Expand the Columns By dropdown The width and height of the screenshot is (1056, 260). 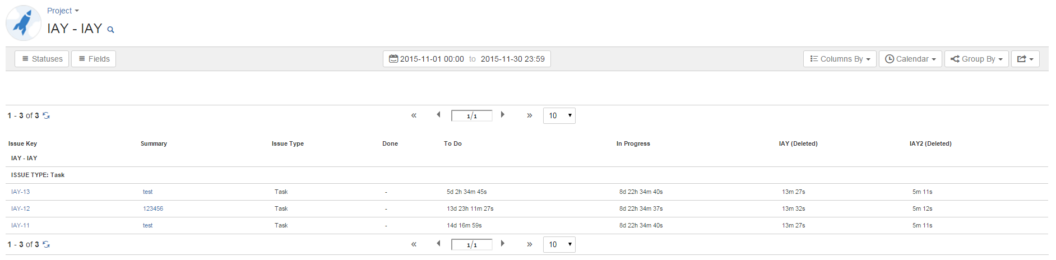pyautogui.click(x=839, y=59)
